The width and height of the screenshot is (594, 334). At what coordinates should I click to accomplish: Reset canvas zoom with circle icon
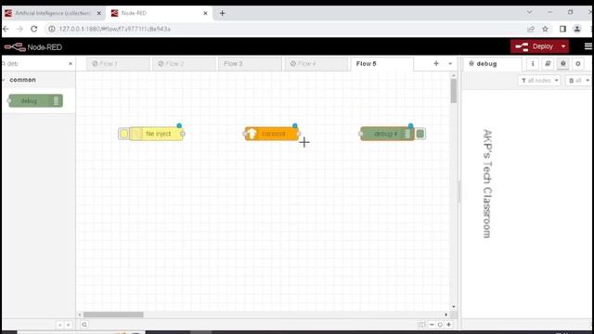point(440,325)
